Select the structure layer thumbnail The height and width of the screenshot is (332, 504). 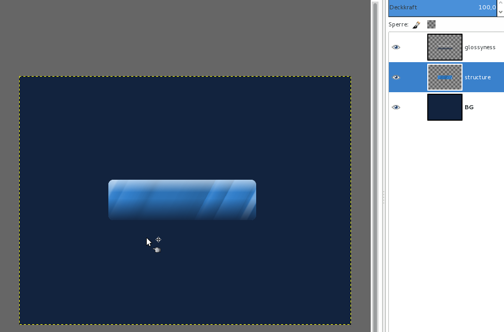click(445, 77)
